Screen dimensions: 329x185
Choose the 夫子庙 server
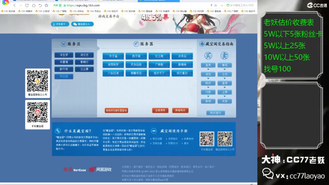click(113, 56)
